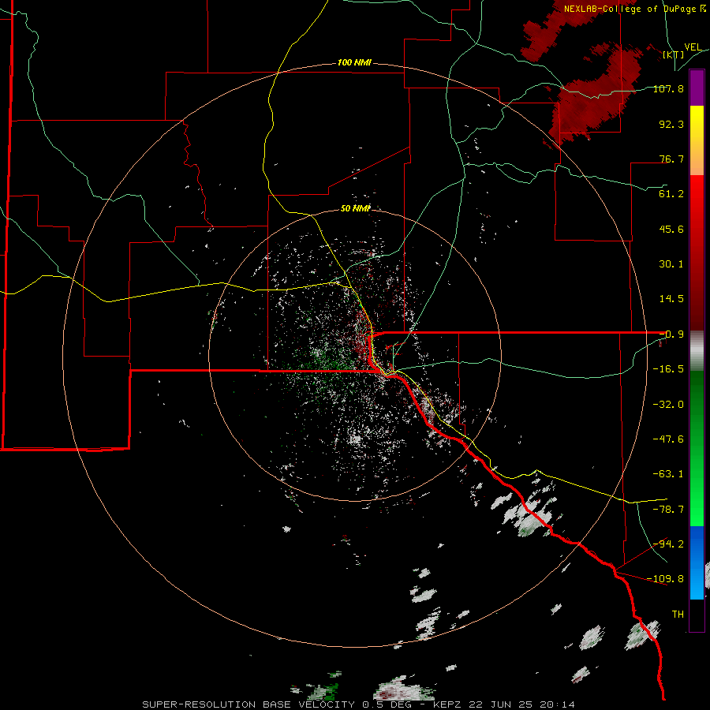Click the -47.6 velocity legend value
The image size is (710, 710).
pyautogui.click(x=668, y=439)
